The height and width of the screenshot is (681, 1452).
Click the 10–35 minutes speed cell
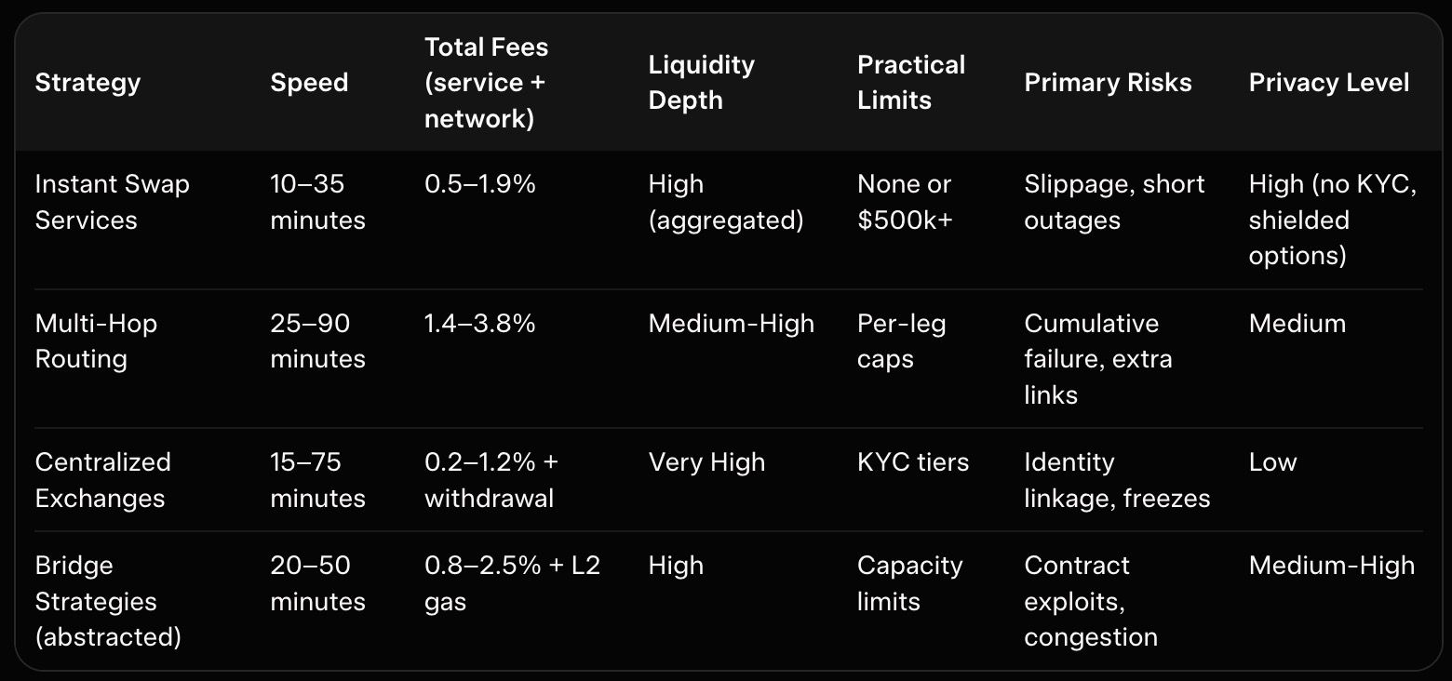317,202
